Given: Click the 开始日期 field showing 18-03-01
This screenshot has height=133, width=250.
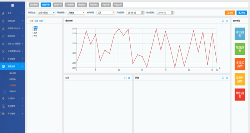Looking at the screenshot, I should pyautogui.click(x=135, y=13).
